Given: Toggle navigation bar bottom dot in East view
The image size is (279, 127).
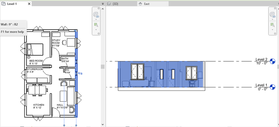Looking at the screenshot, I should [275, 33].
